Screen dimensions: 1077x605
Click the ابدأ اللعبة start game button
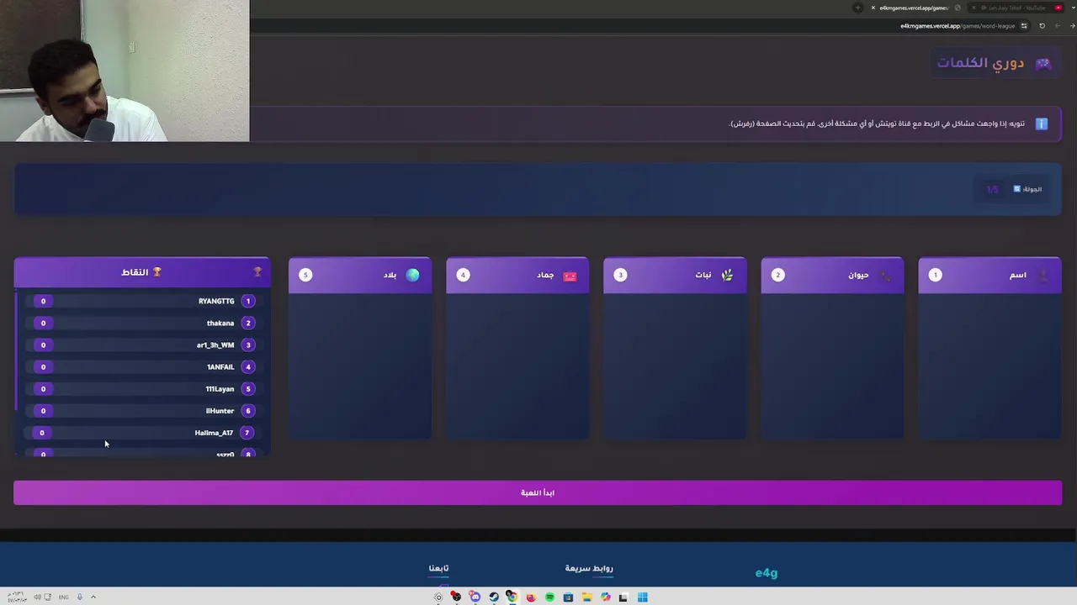(x=538, y=492)
